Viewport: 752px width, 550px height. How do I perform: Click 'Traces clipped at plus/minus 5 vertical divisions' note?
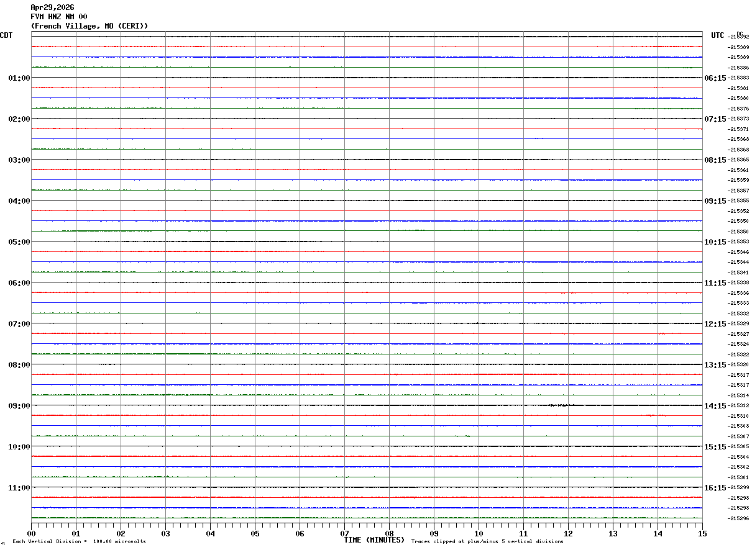487,542
